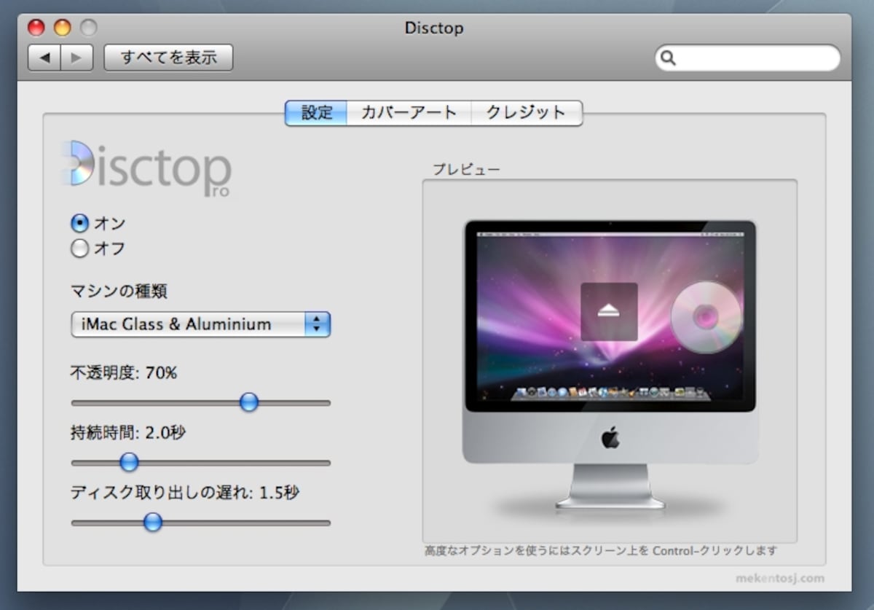Switch to the 設定 tab
This screenshot has height=610, width=874.
(316, 113)
